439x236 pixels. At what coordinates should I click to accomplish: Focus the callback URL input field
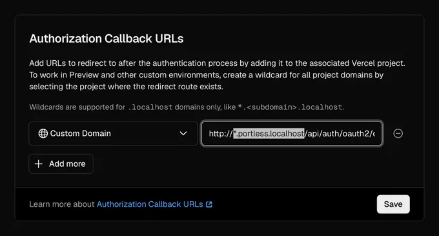(292, 133)
